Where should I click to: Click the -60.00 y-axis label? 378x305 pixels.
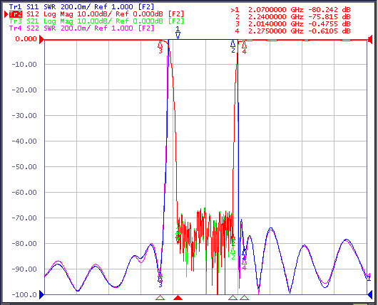[24, 193]
